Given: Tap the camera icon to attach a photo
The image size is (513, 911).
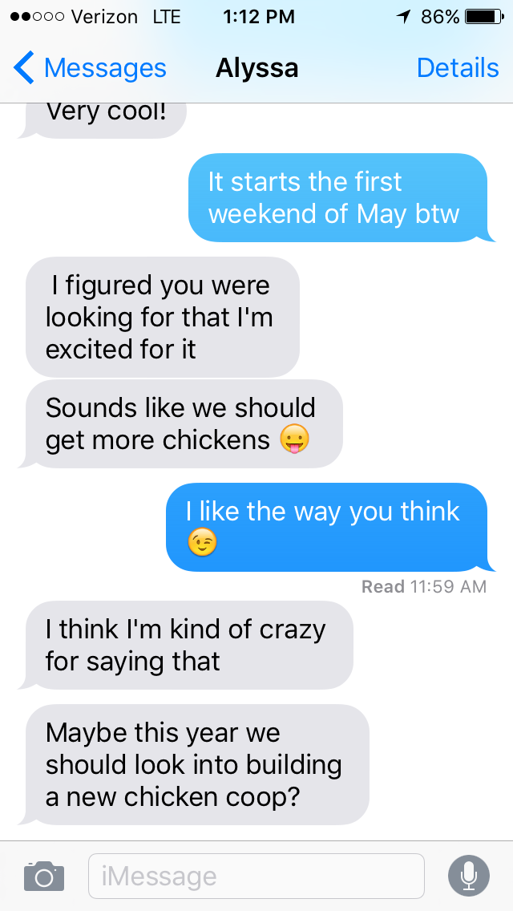Looking at the screenshot, I should click(43, 876).
